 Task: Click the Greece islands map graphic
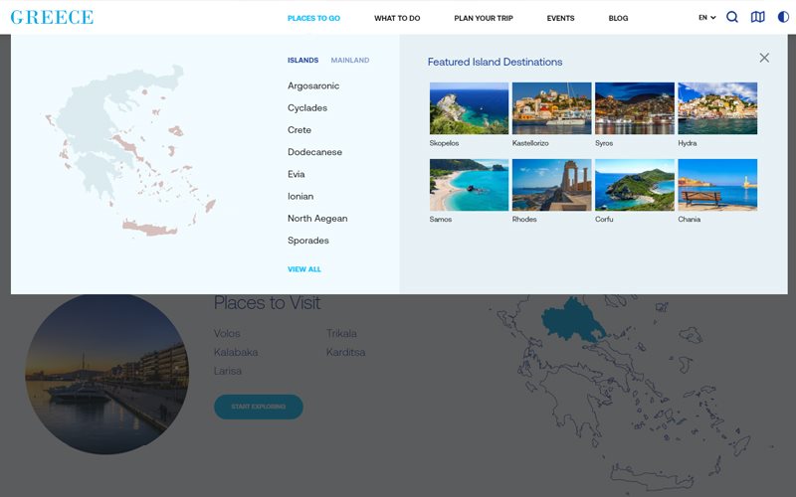point(129,149)
